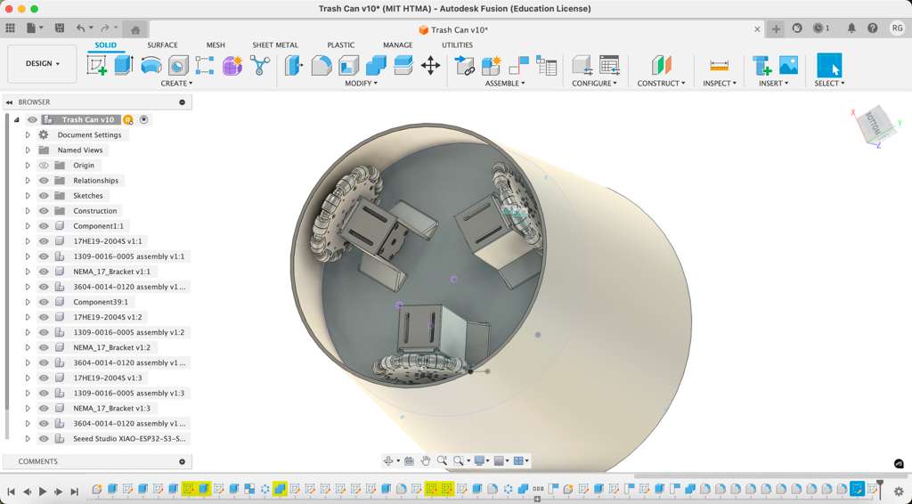Open the SHEET METAL tab
This screenshot has width=912, height=504.
coord(275,45)
